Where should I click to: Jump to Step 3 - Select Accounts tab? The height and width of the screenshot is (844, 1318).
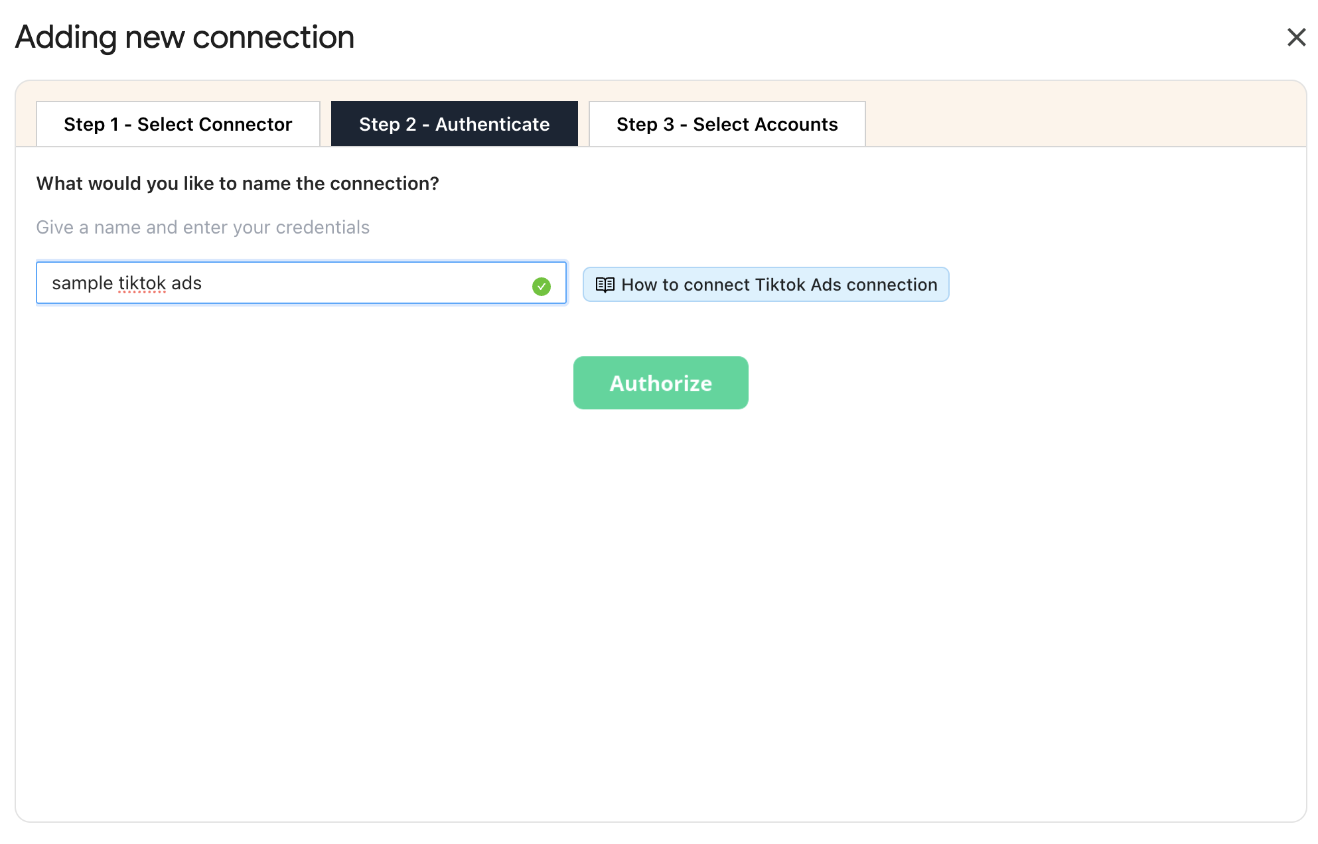[727, 124]
